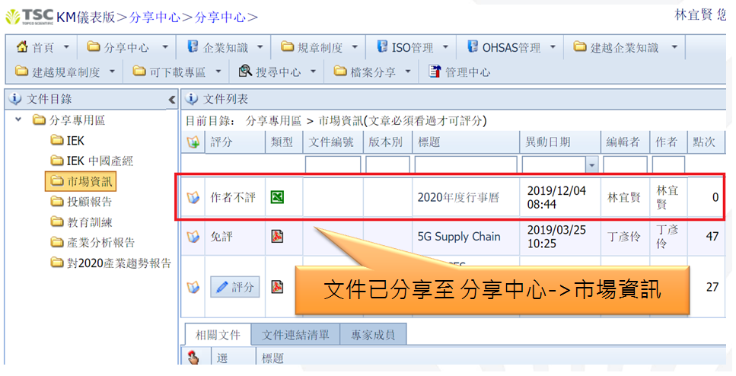Open document icon in the 2020年度行事曆 row

pyautogui.click(x=193, y=198)
